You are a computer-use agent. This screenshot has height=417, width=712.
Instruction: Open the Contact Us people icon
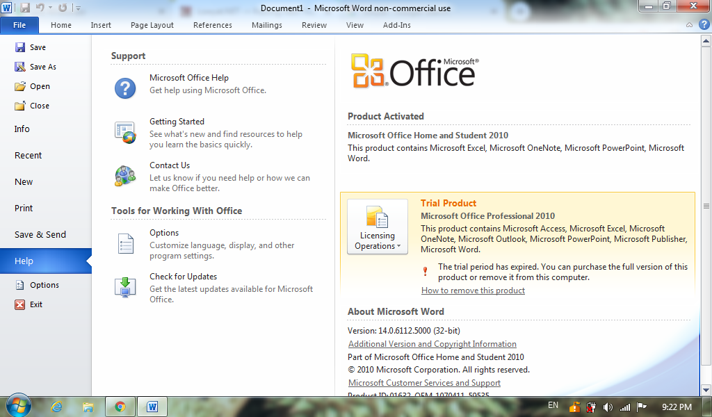(125, 176)
